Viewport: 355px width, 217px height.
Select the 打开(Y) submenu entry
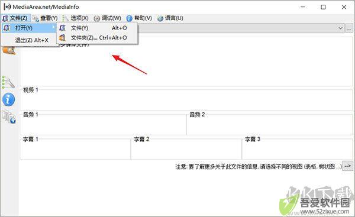pos(29,28)
